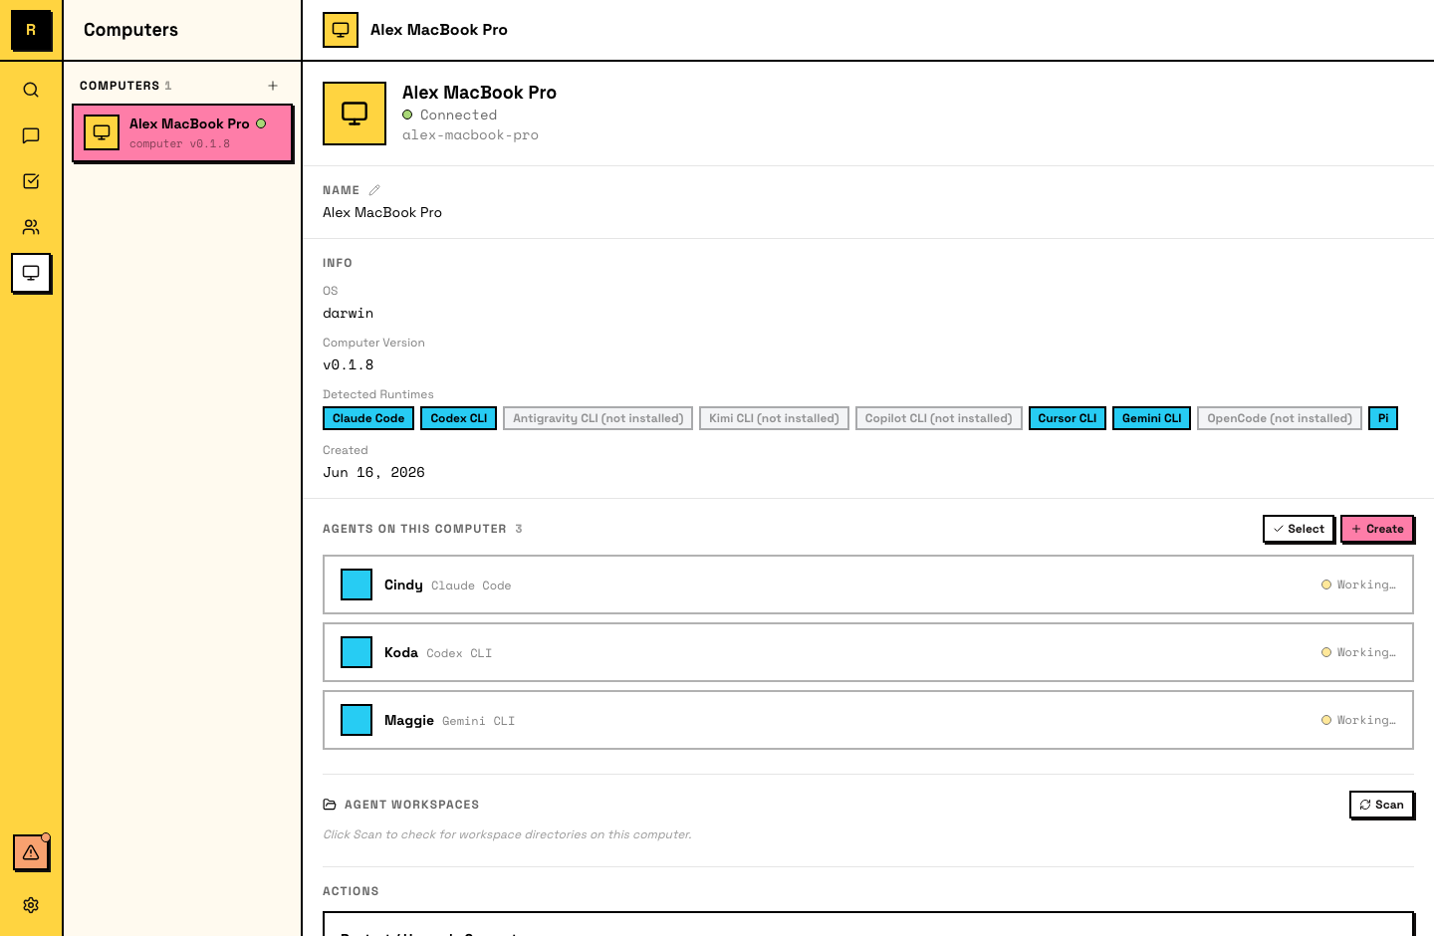Click the Gemini CLI runtime tag
The height and width of the screenshot is (936, 1434).
pyautogui.click(x=1151, y=418)
